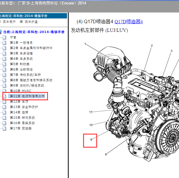Open 第8章 驾驶员信息和娱乐系统

click(31, 80)
